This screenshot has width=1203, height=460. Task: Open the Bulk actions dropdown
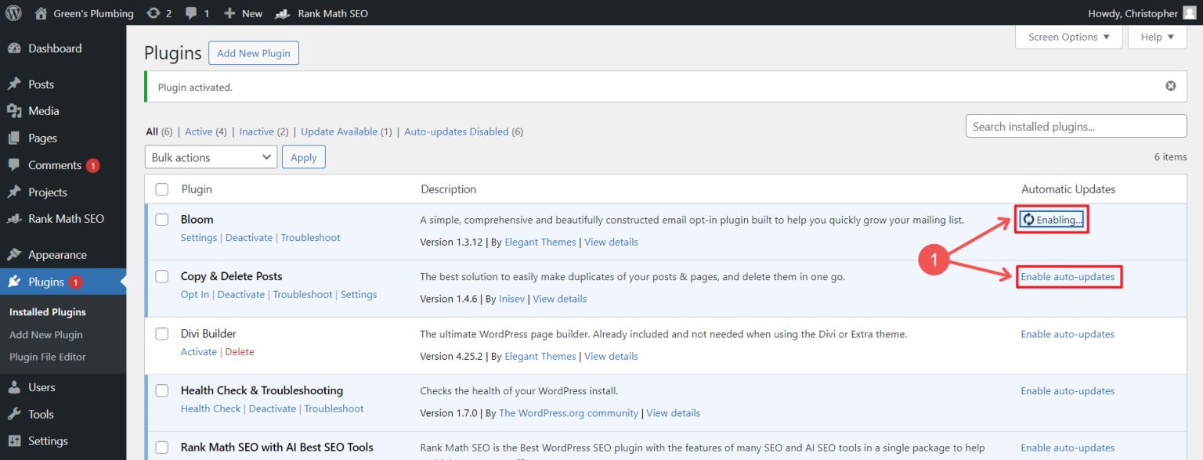tap(210, 156)
